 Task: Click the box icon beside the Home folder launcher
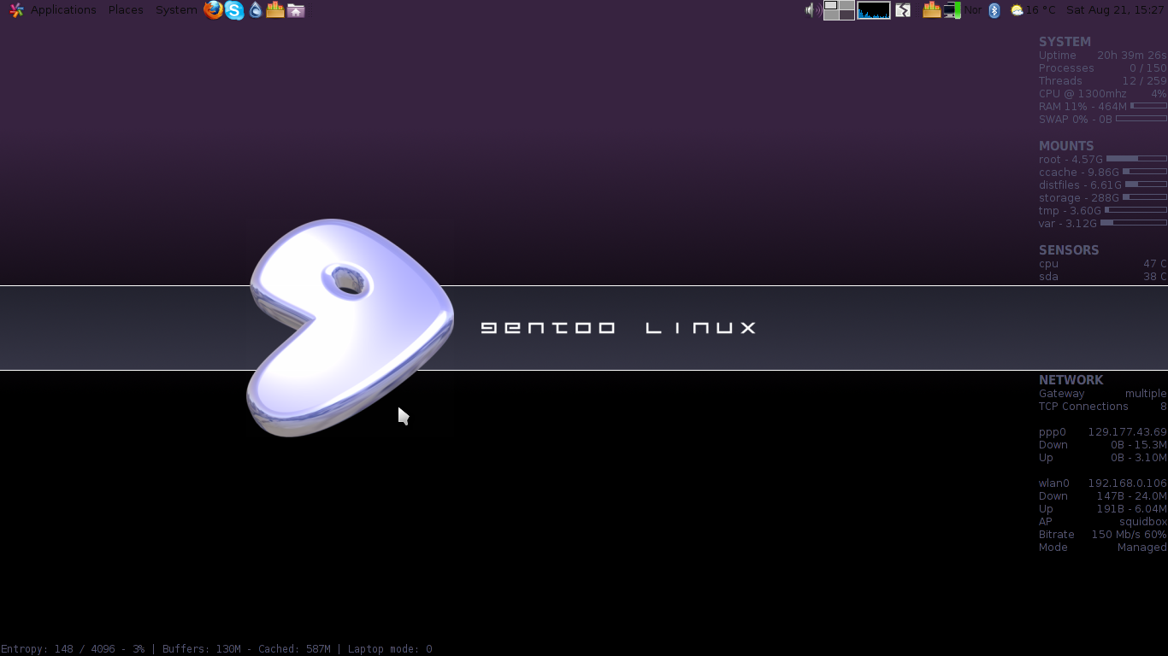275,10
